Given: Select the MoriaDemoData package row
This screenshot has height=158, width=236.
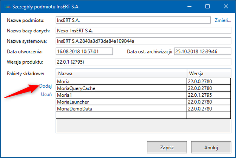Looking at the screenshot, I should [x=121, y=109].
